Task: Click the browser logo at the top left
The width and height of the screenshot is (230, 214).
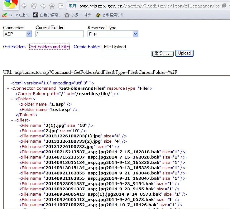Action: (11, 4)
